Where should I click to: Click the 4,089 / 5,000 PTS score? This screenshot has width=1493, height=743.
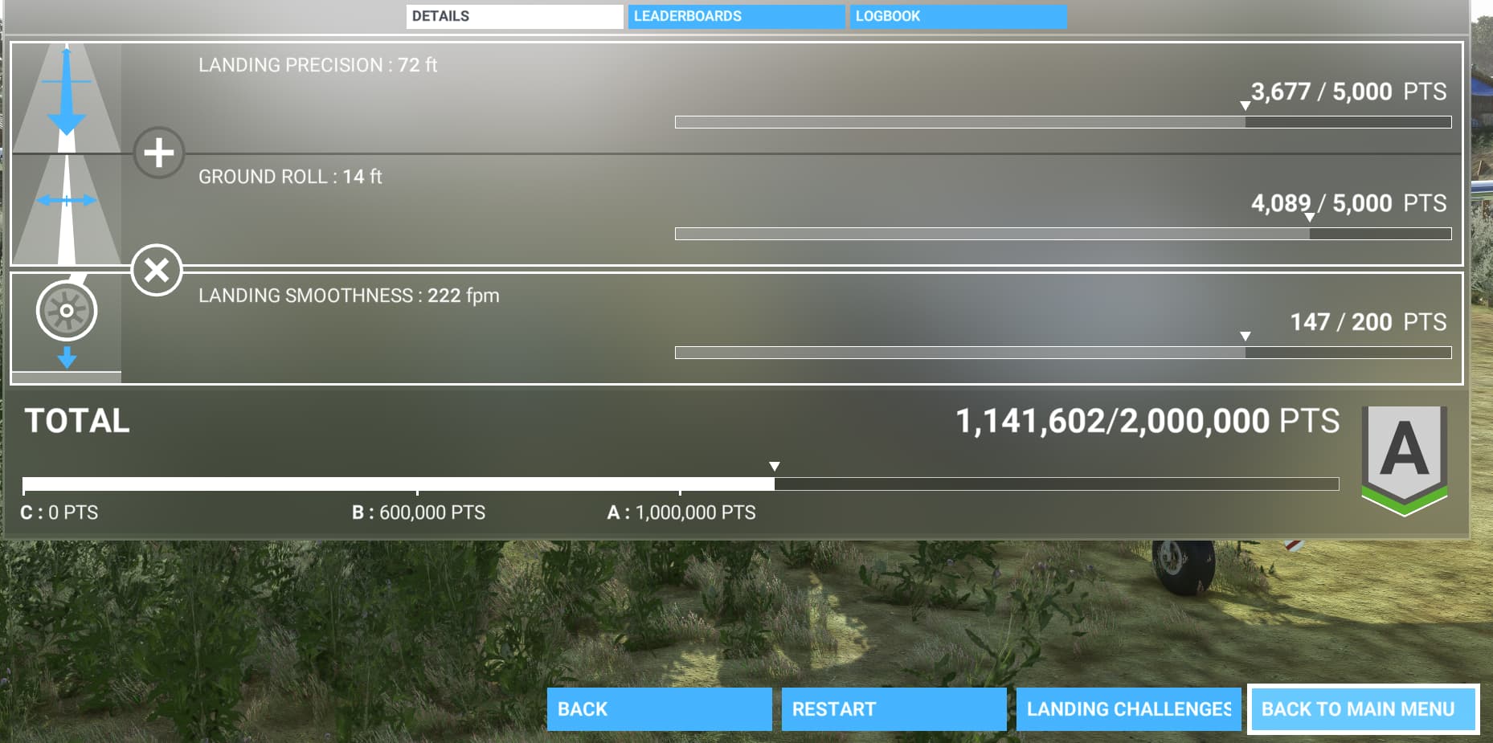click(1348, 203)
